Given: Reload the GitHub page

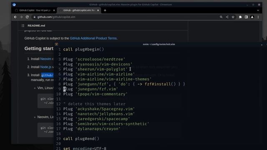Looking at the screenshot, I should point(27,17).
